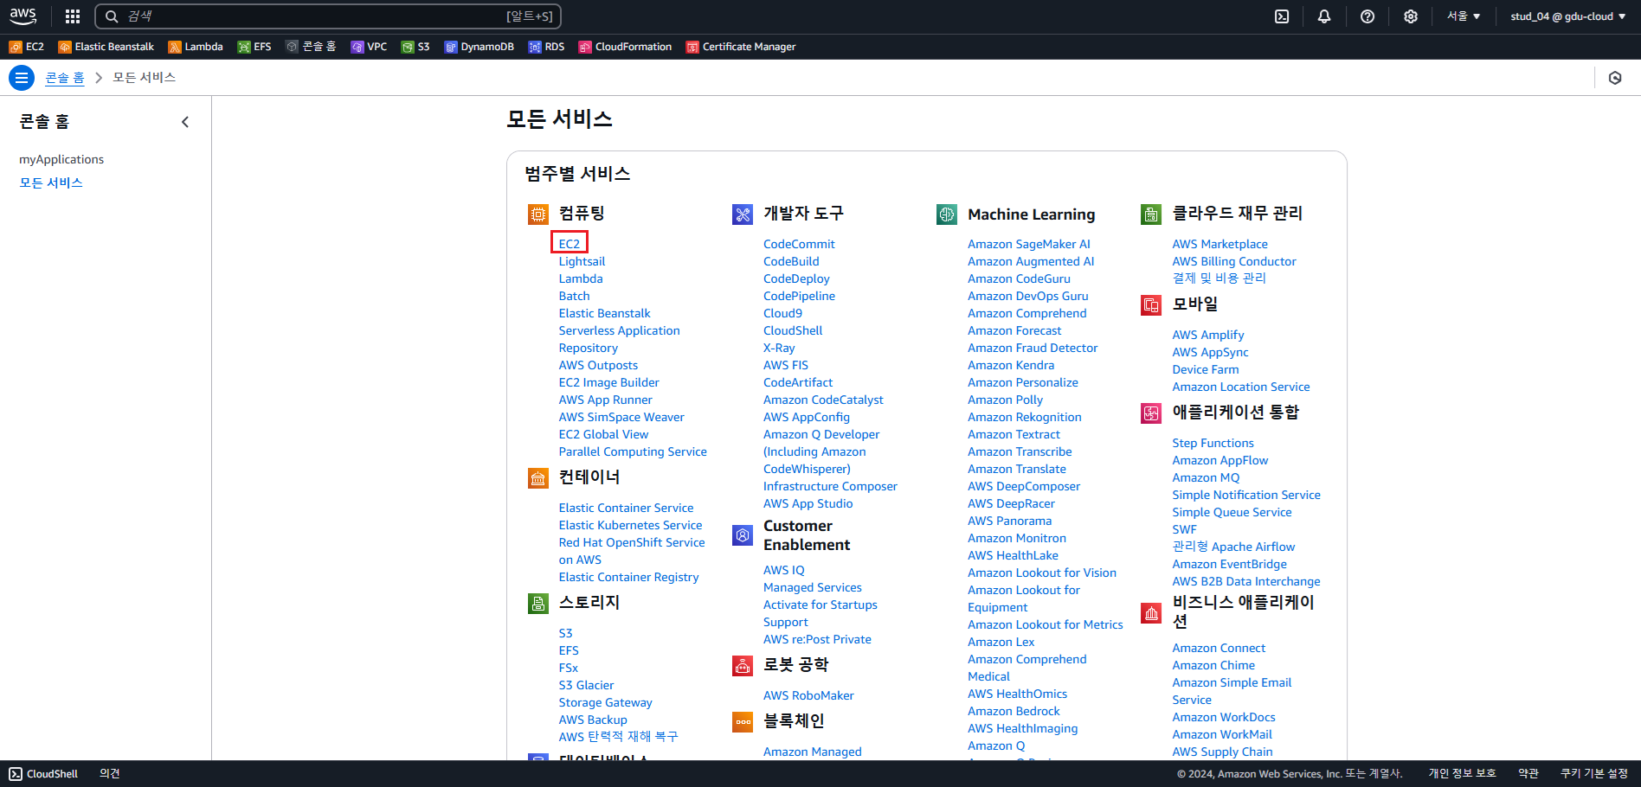Select 모든 서비스 in the side navigation
This screenshot has width=1641, height=787.
pos(51,182)
